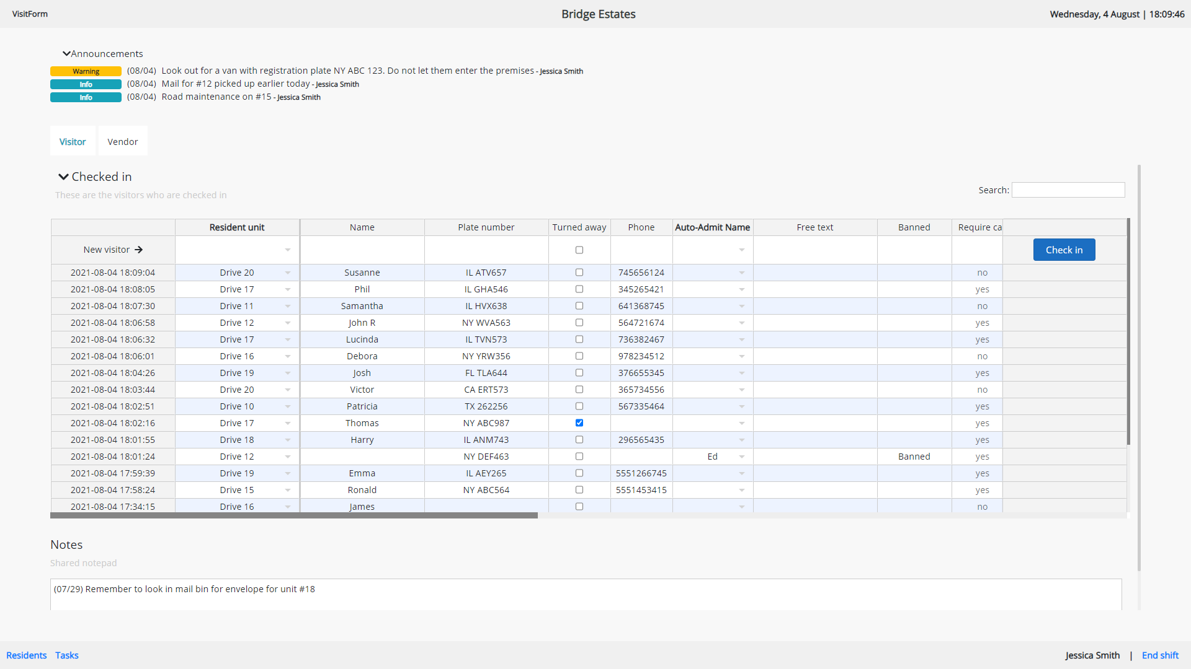This screenshot has width=1191, height=669.
Task: Uncheck Turned away for Thomas
Action: coord(579,423)
